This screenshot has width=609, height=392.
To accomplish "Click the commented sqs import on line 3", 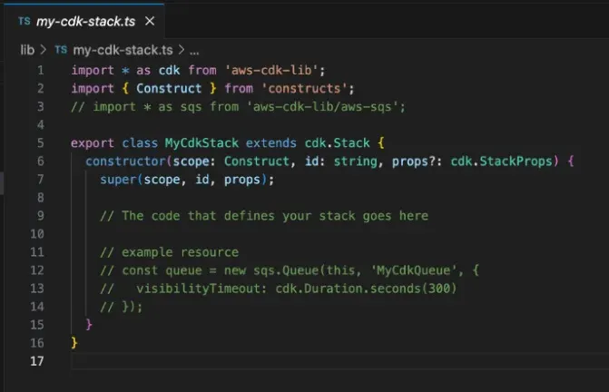I will pos(238,106).
